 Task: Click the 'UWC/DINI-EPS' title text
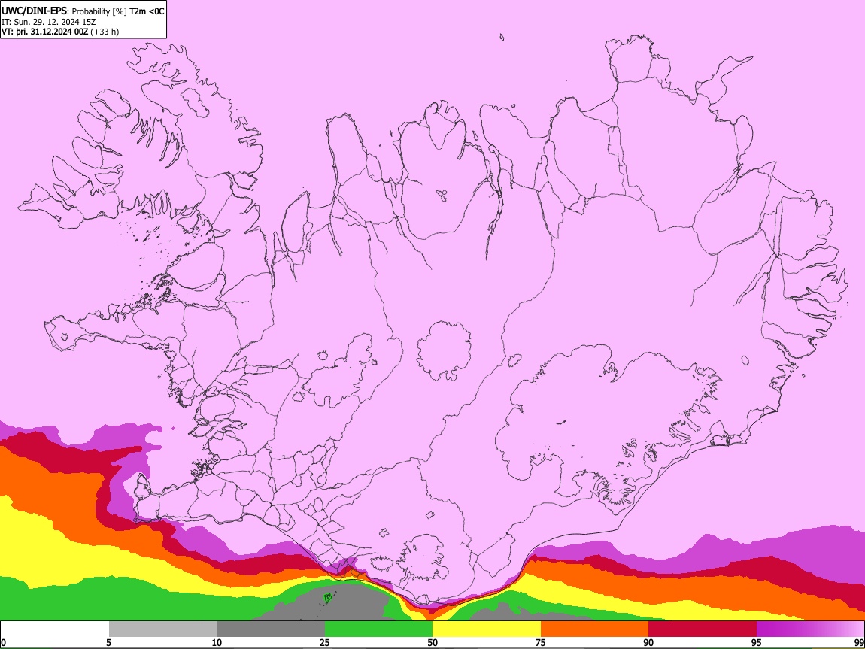click(35, 11)
